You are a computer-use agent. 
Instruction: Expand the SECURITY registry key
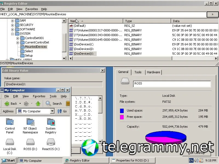click(12, 25)
